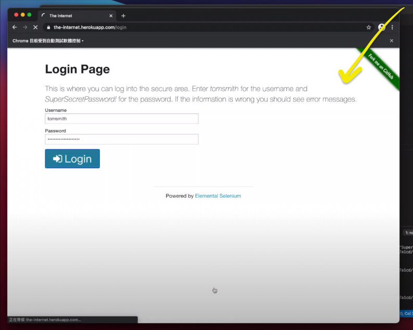This screenshot has height=330, width=413.
Task: Click the 'Password' field label
Action: tap(55, 131)
